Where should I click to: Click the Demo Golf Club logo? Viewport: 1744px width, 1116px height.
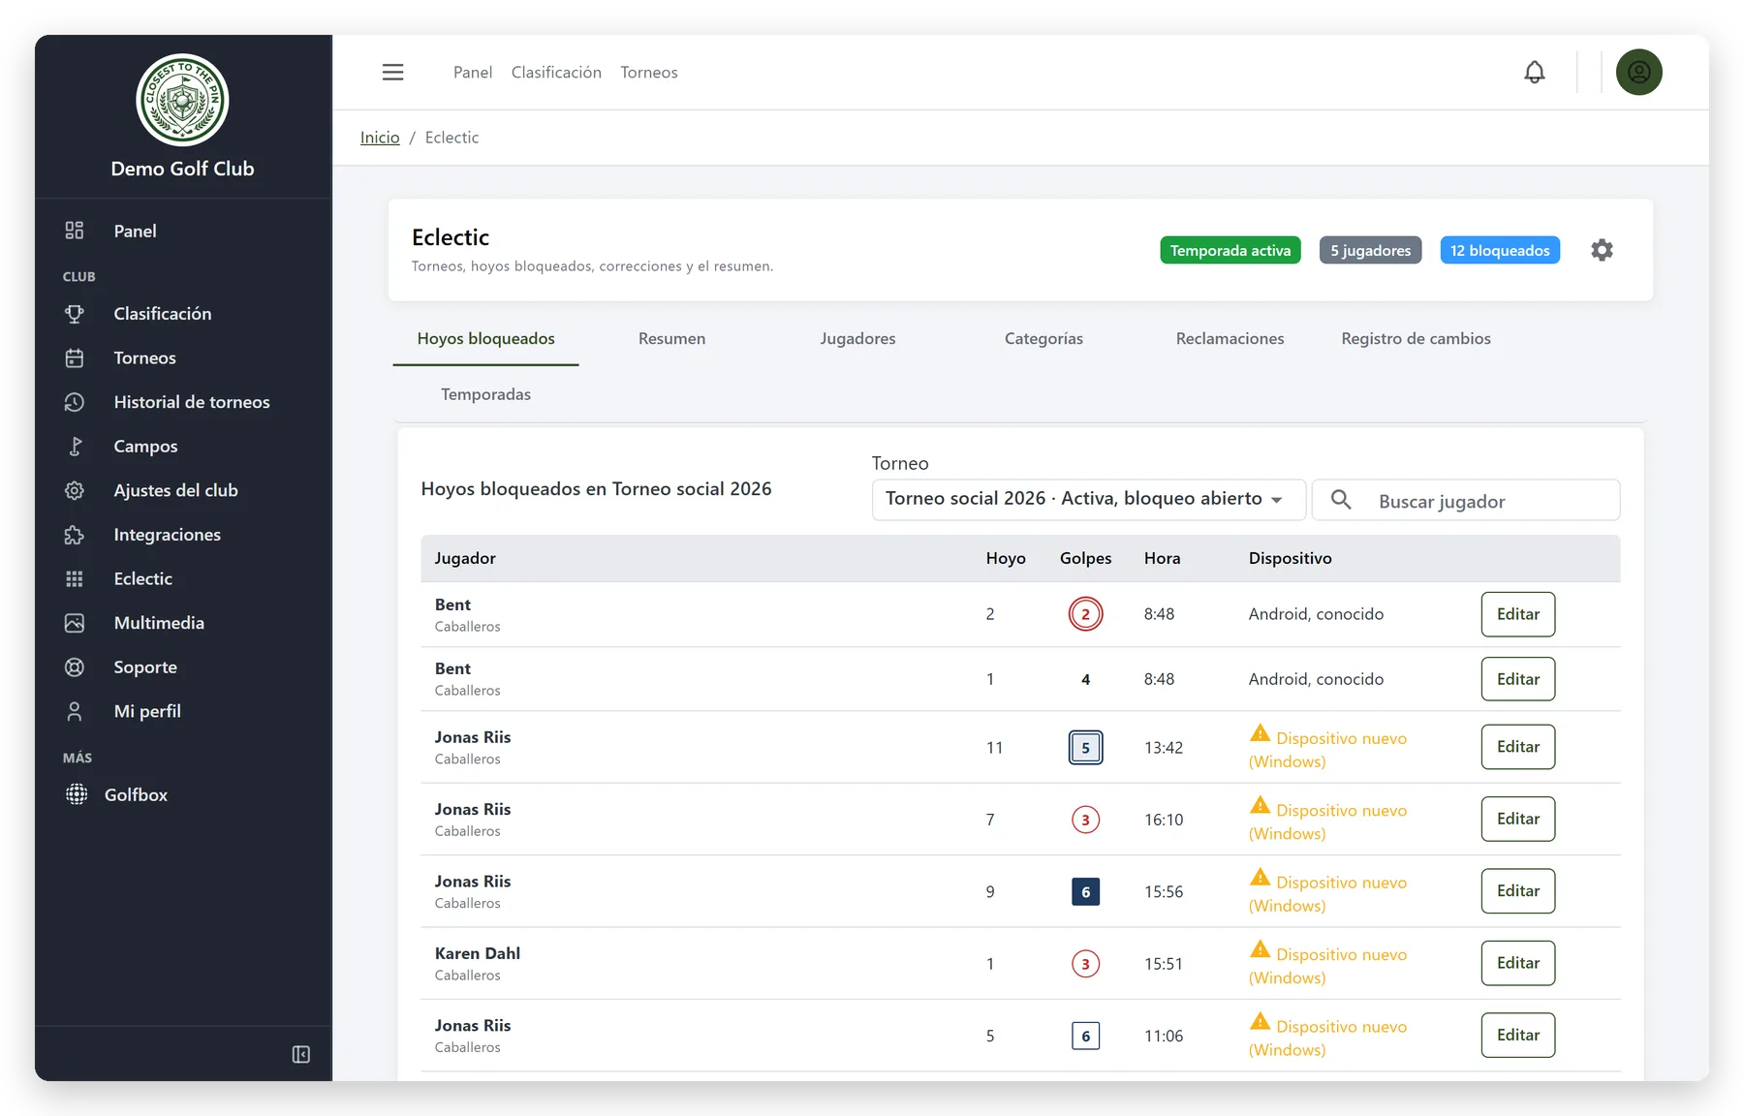pyautogui.click(x=182, y=100)
